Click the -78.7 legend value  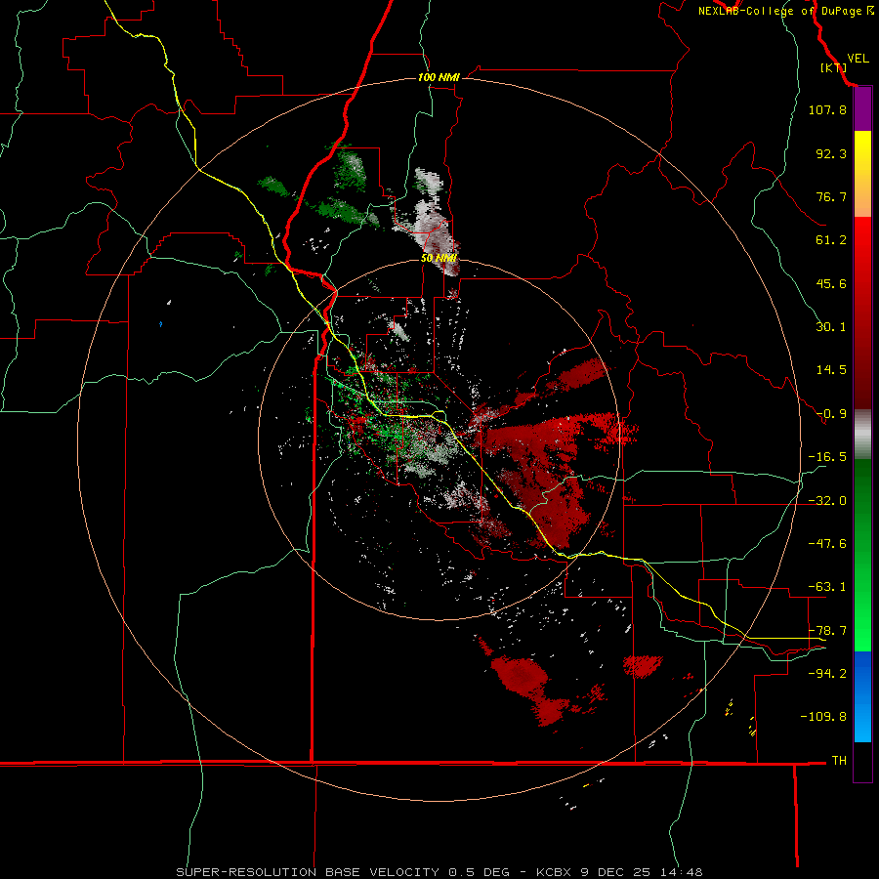(x=827, y=631)
